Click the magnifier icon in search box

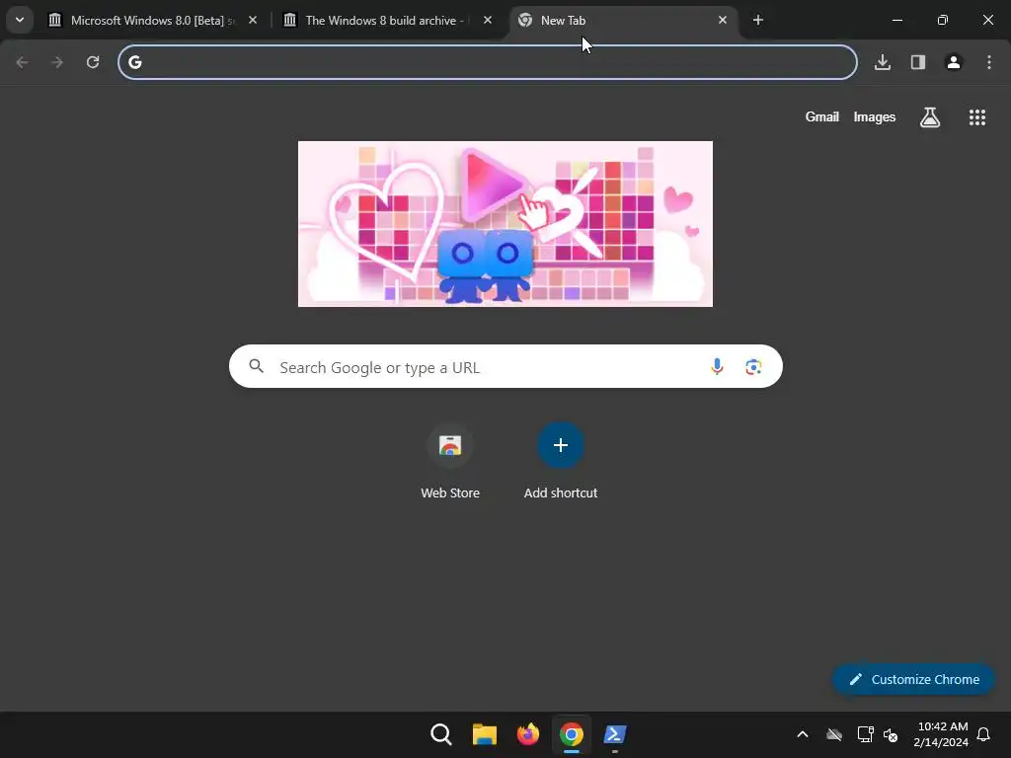(x=257, y=367)
